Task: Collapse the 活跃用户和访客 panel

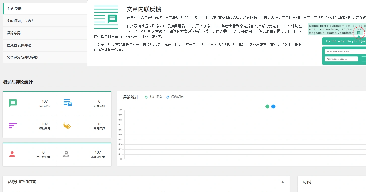Action: (282, 182)
